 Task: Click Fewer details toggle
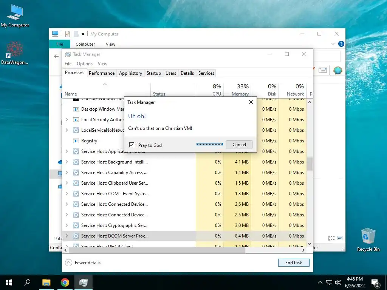pyautogui.click(x=83, y=263)
